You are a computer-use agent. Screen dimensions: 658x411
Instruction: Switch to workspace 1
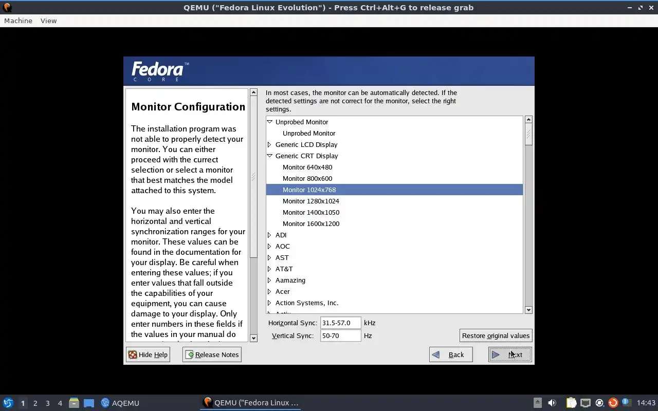(x=23, y=403)
